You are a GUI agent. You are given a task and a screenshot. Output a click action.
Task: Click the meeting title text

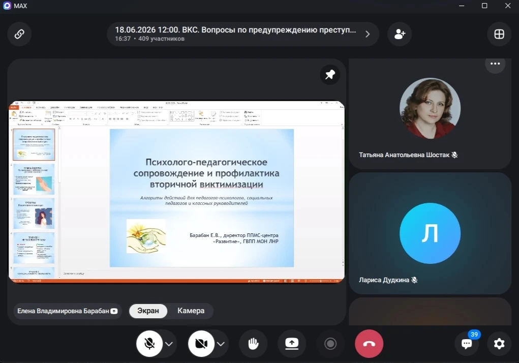235,30
